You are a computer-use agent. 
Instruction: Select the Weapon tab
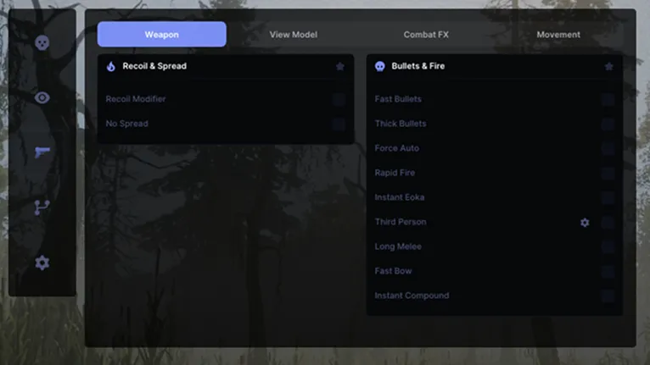point(162,35)
